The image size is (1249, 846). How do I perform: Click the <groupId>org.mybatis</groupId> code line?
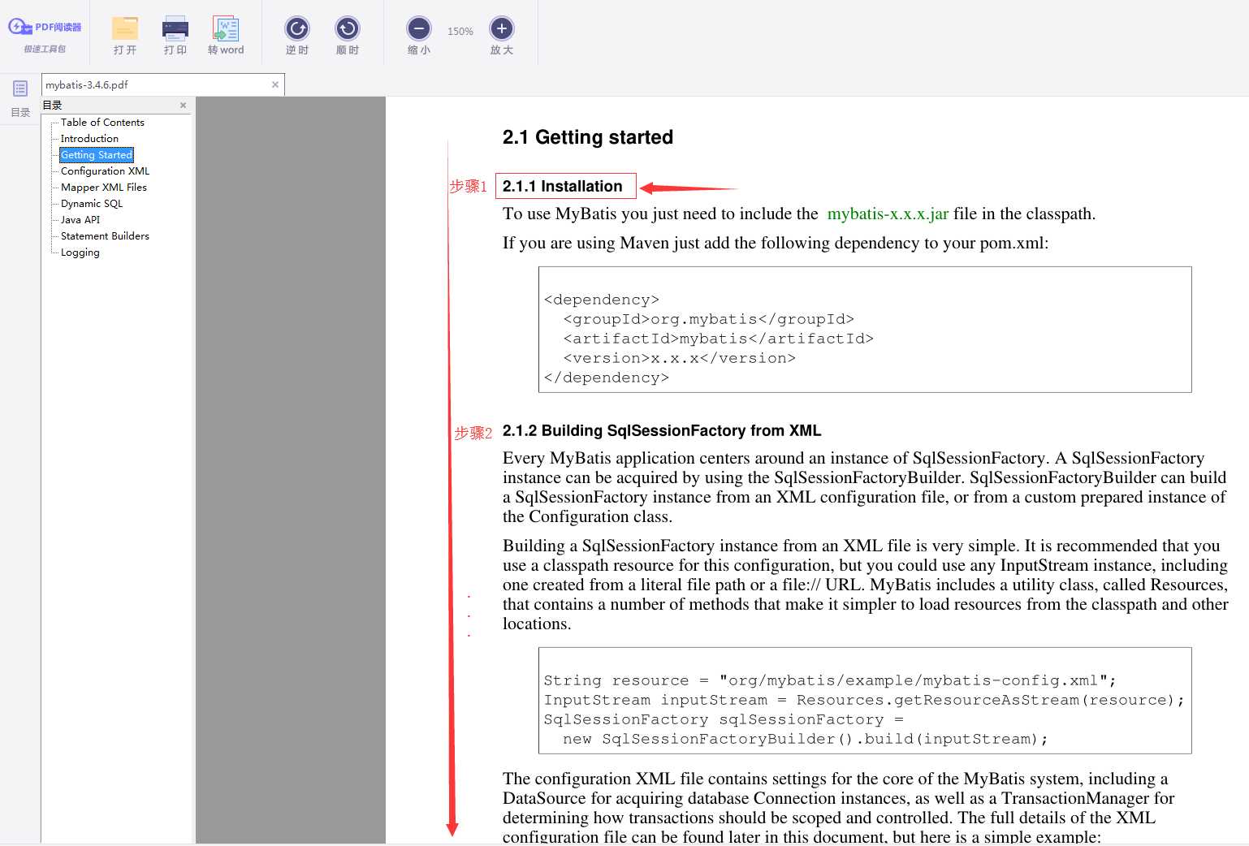pos(708,319)
